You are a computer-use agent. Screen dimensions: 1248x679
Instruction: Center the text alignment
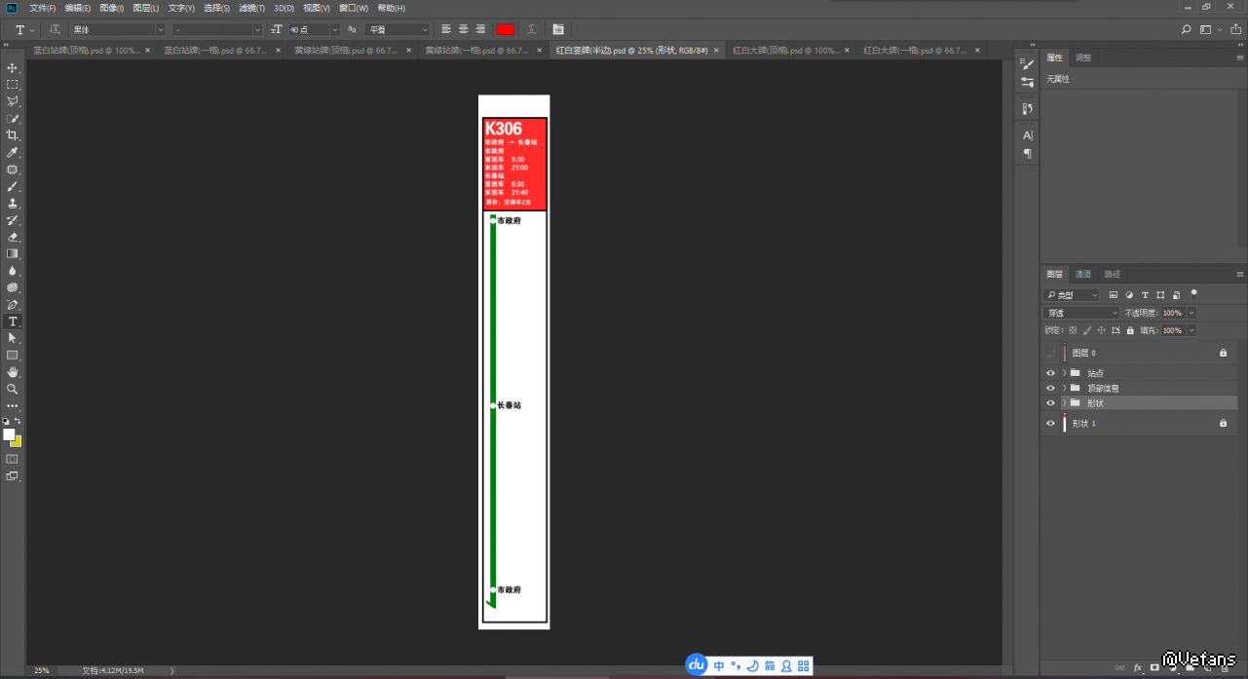tap(463, 30)
